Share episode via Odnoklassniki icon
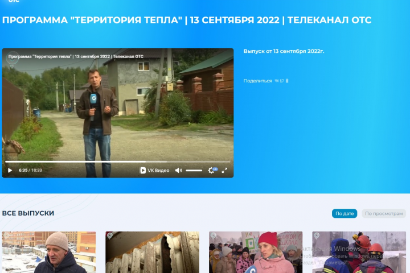The height and width of the screenshot is (273, 410). pos(287,81)
